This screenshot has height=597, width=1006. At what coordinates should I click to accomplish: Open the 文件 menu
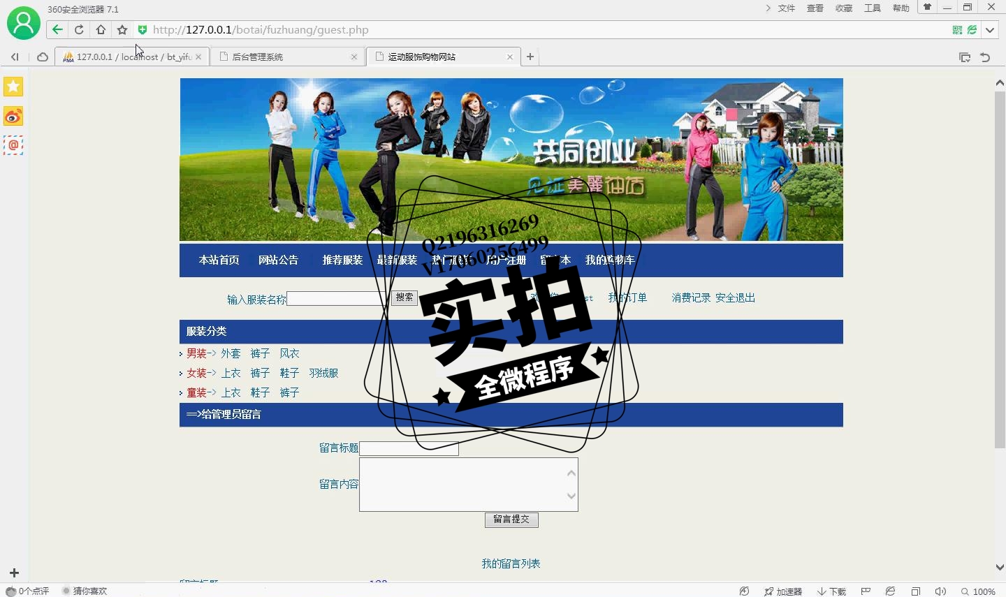click(787, 8)
